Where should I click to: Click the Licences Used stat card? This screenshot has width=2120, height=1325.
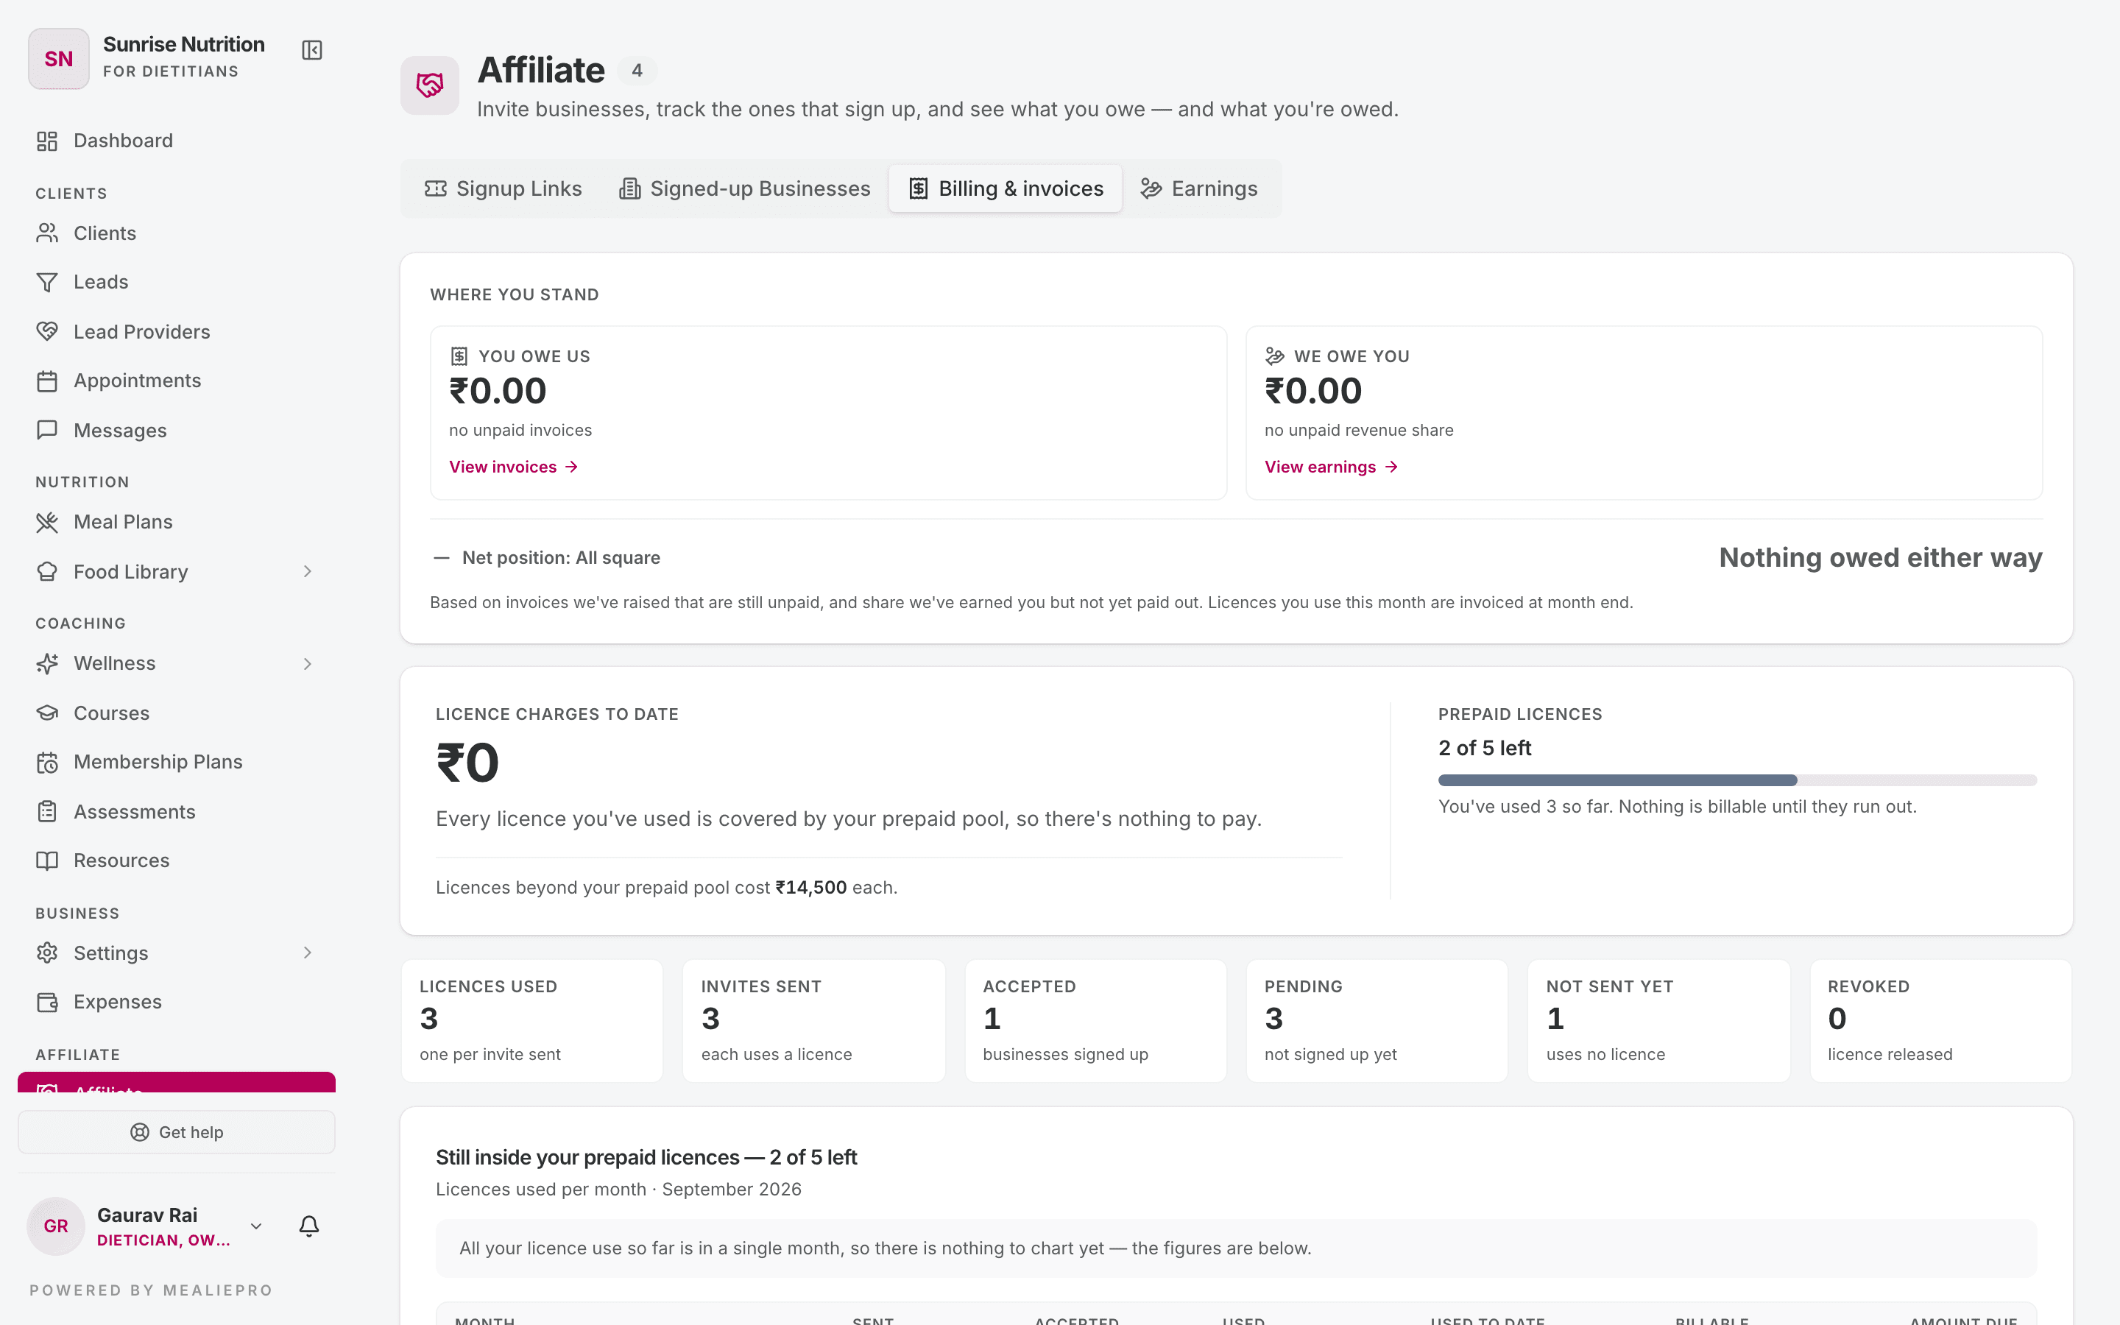531,1021
